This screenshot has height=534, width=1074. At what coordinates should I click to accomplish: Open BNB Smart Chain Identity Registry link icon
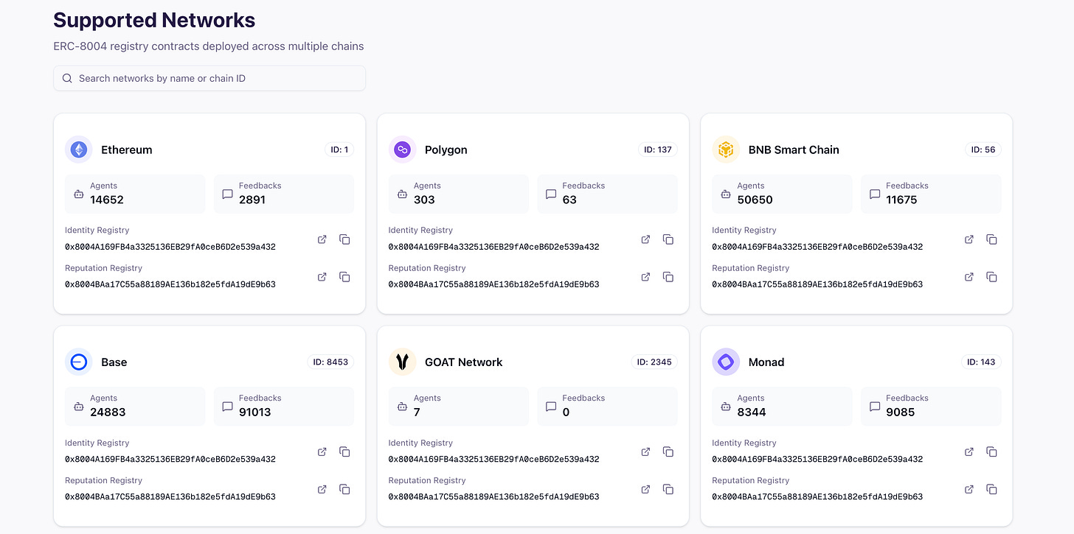[x=969, y=239]
